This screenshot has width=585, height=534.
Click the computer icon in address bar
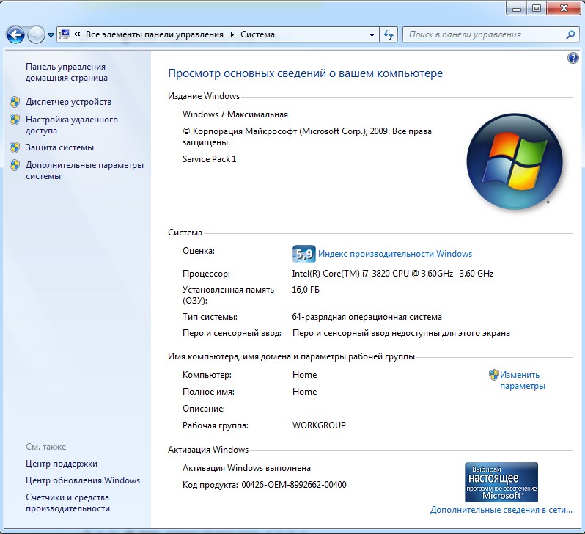(65, 34)
